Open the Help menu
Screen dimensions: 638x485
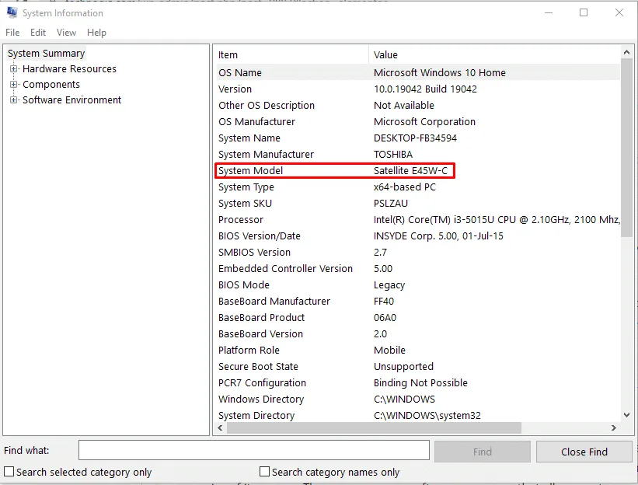(x=96, y=33)
